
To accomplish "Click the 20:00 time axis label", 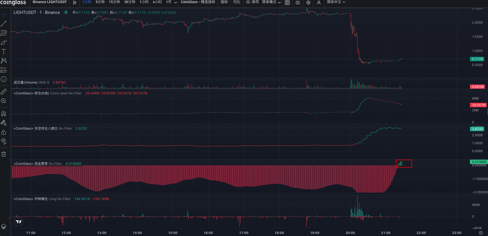I will click(x=351, y=233).
